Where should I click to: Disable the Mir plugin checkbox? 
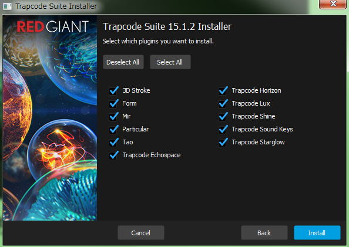pyautogui.click(x=113, y=117)
